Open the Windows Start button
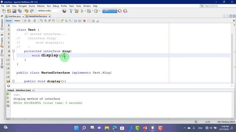Screen dimensions: 236x132 [76, 128]
